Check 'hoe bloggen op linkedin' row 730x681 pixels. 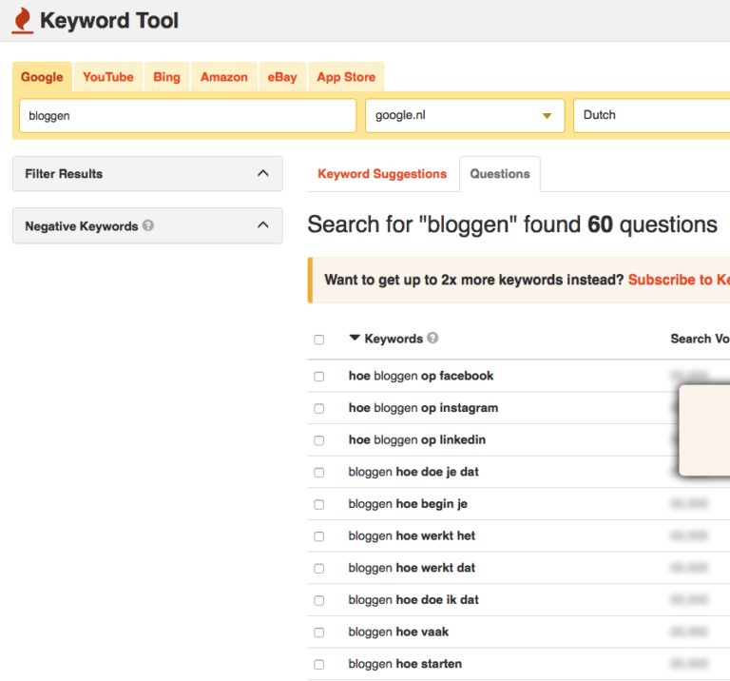[319, 440]
